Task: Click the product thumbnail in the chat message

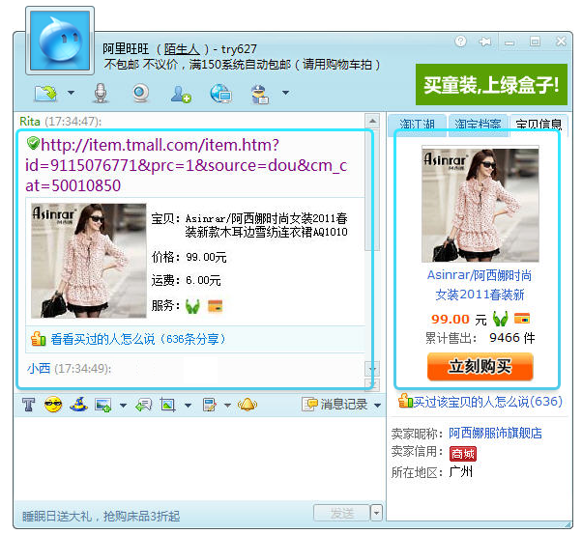Action: coord(88,261)
